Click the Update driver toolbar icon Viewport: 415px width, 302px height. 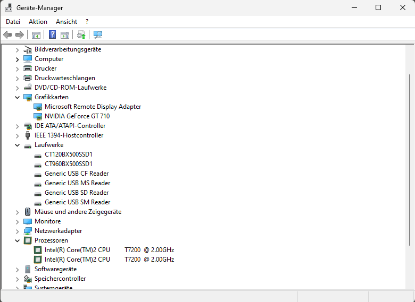(81, 34)
